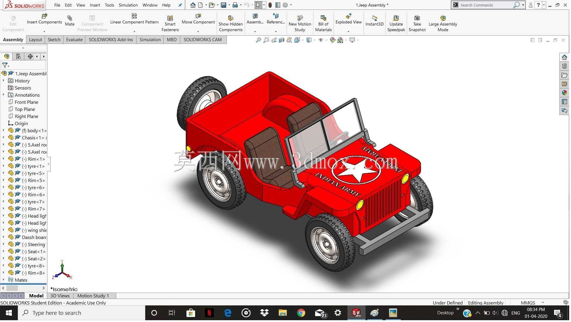Click Insert Components tool

point(44,19)
